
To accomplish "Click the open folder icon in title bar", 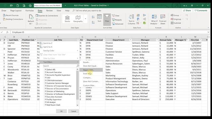I will point(11,6).
